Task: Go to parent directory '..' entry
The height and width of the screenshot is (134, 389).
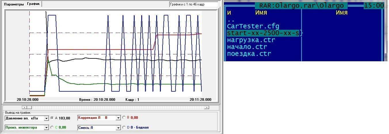Action: coord(231,20)
